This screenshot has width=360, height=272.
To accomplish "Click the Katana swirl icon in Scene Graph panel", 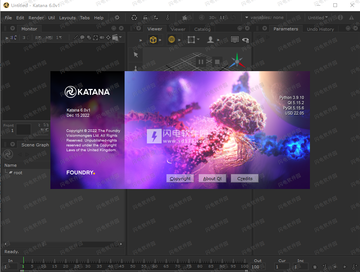I will [x=8, y=154].
